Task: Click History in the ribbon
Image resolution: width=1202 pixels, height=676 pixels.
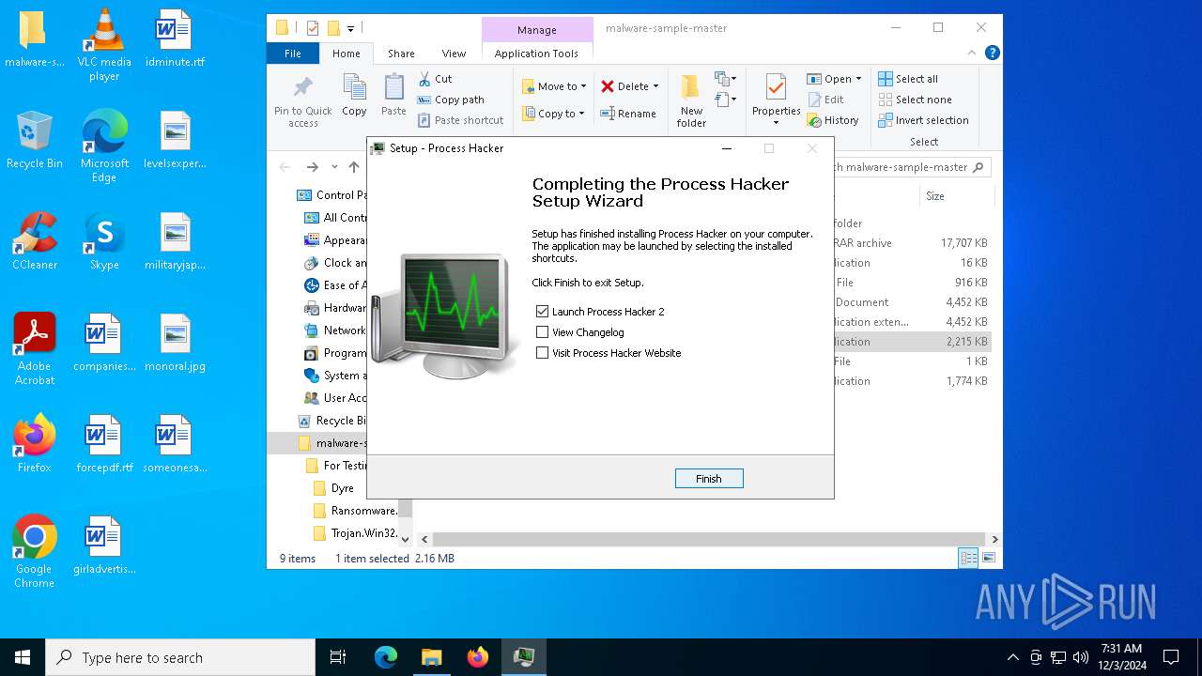Action: tap(833, 120)
